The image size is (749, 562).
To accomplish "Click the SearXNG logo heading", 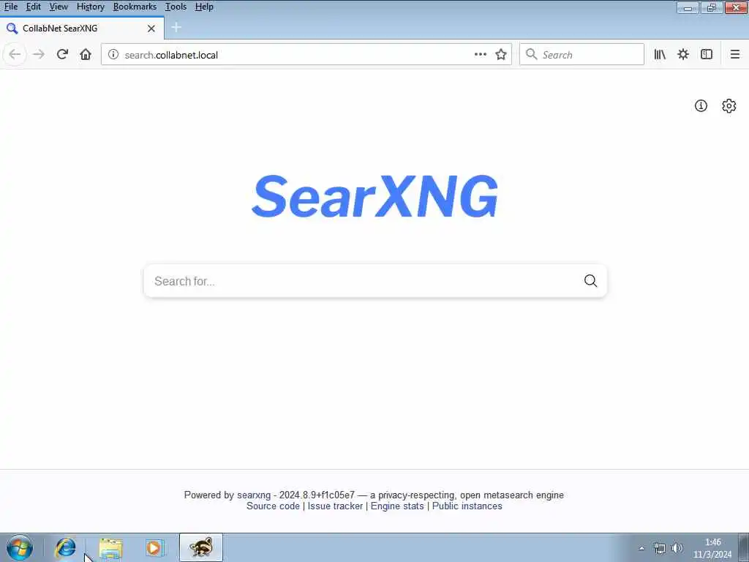I will pos(375,196).
